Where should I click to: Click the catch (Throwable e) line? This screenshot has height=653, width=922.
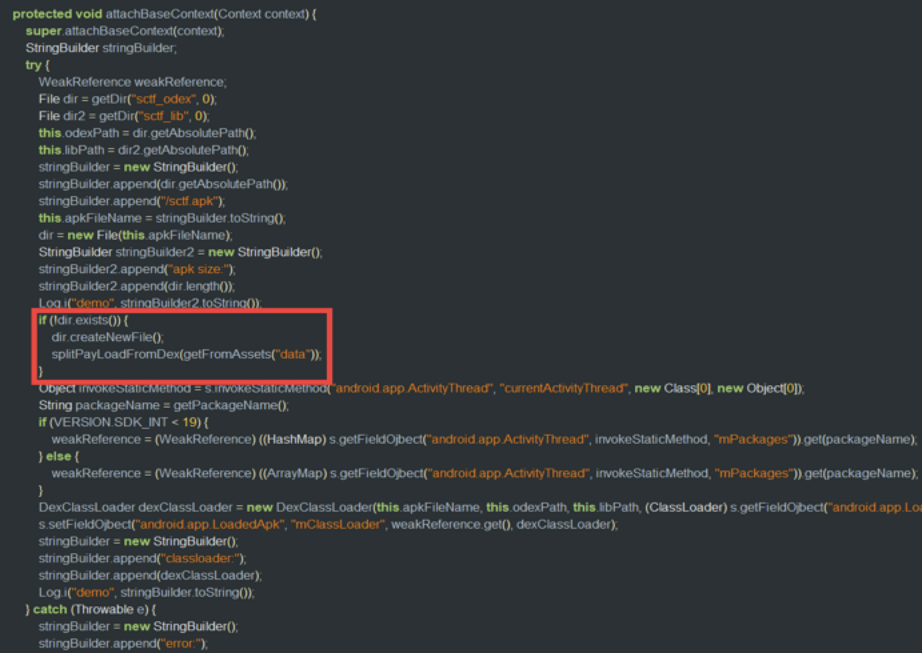click(91, 609)
